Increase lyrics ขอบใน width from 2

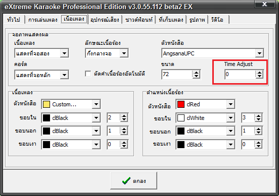124,116
